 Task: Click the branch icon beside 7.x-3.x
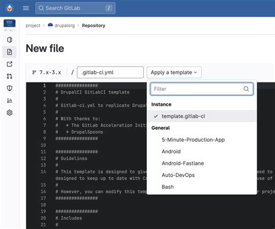tap(34, 73)
